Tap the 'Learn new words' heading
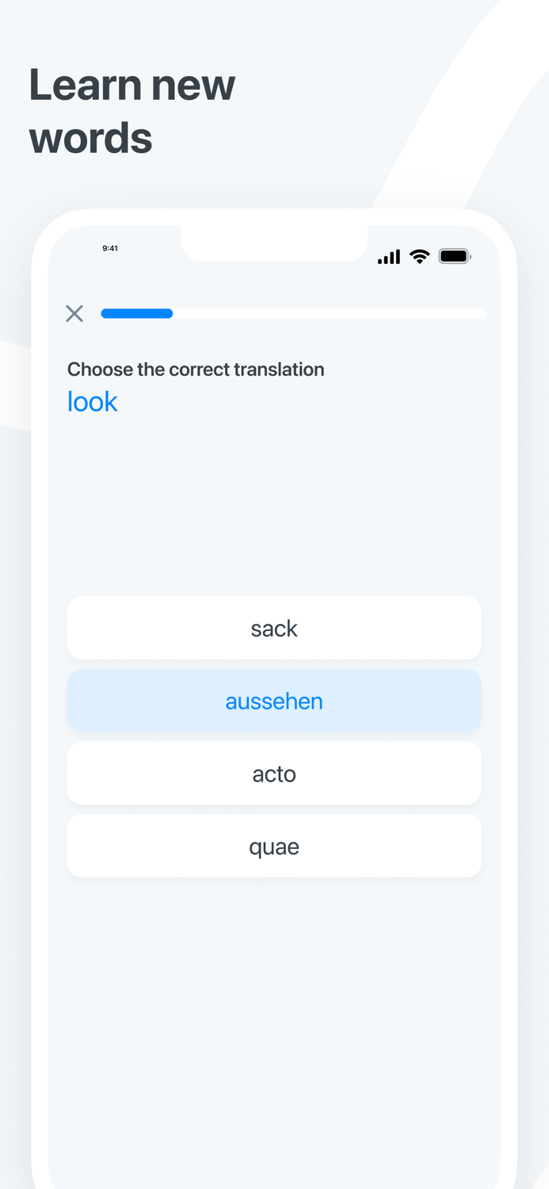The image size is (549, 1189). tap(132, 110)
